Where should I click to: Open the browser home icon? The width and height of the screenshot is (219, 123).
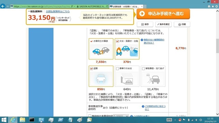coord(209,6)
